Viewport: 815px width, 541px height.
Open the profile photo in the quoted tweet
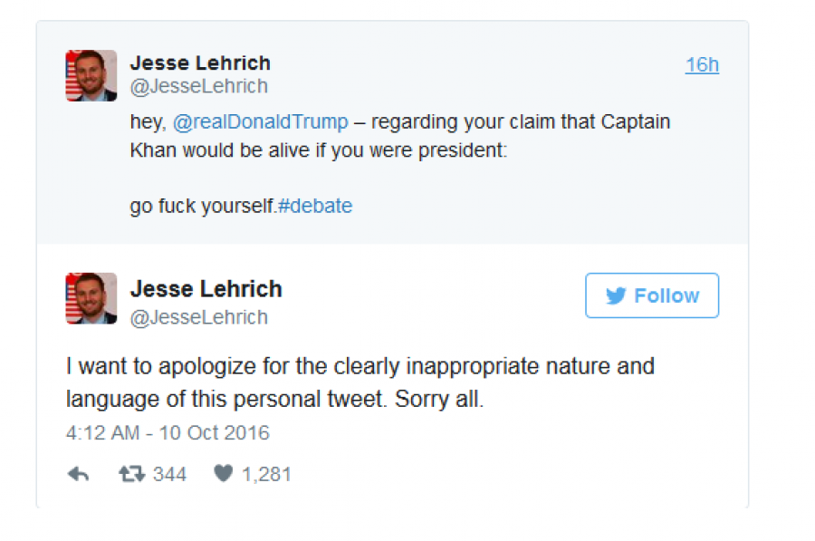tap(91, 75)
